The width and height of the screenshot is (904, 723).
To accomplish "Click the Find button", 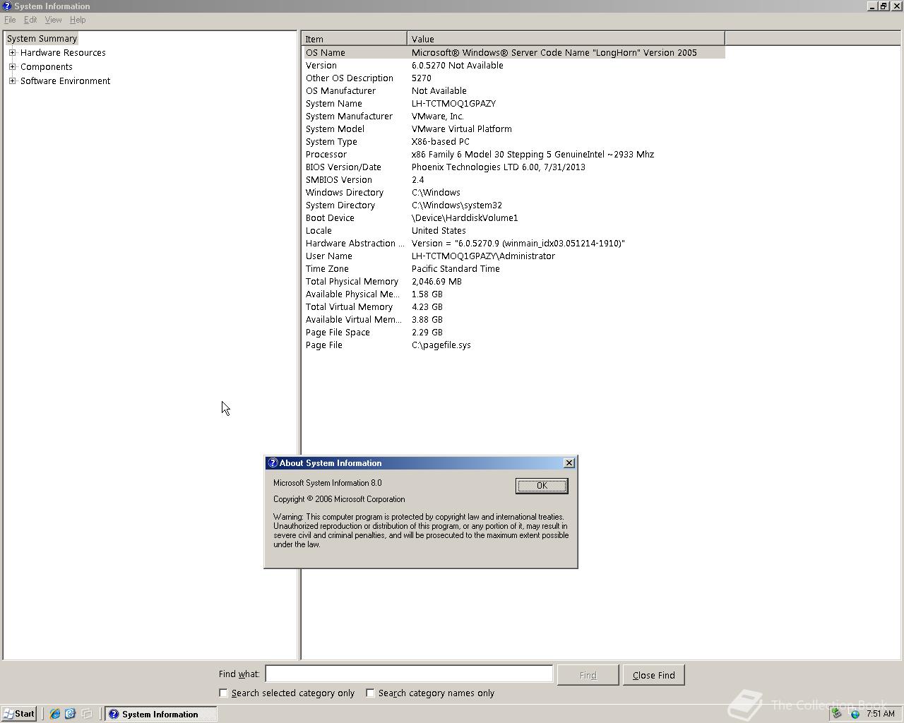I will pos(588,675).
